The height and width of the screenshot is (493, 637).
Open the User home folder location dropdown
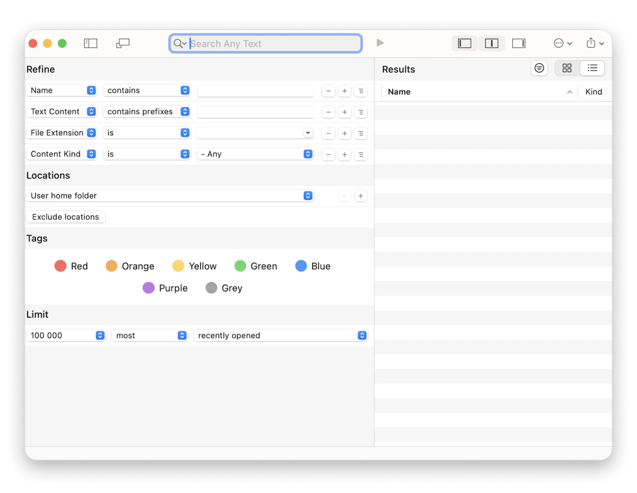pyautogui.click(x=169, y=196)
